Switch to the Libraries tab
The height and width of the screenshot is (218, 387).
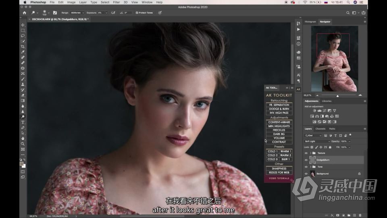[x=327, y=101]
